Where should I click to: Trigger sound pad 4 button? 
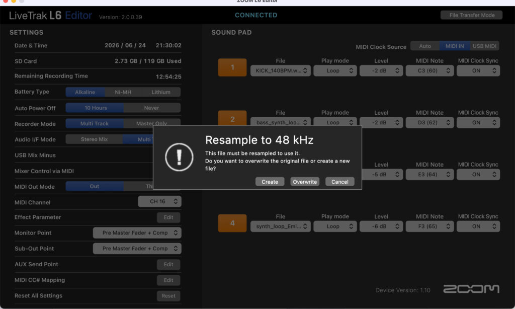pyautogui.click(x=232, y=223)
